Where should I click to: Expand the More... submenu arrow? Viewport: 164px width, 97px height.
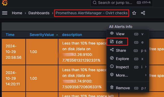[146, 75]
